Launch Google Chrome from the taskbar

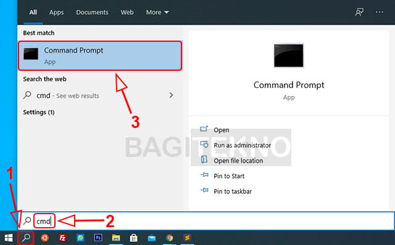point(170,238)
